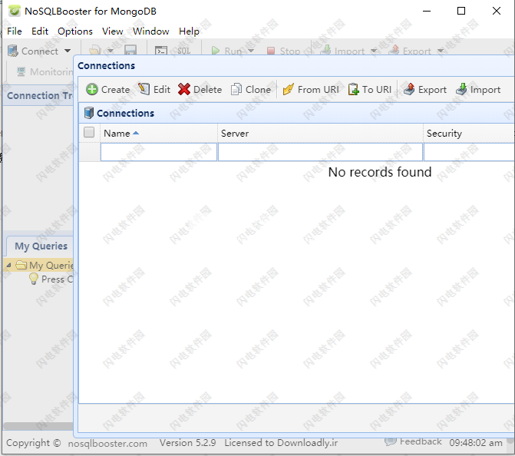Click the nosqlbooster.com link

[107, 444]
